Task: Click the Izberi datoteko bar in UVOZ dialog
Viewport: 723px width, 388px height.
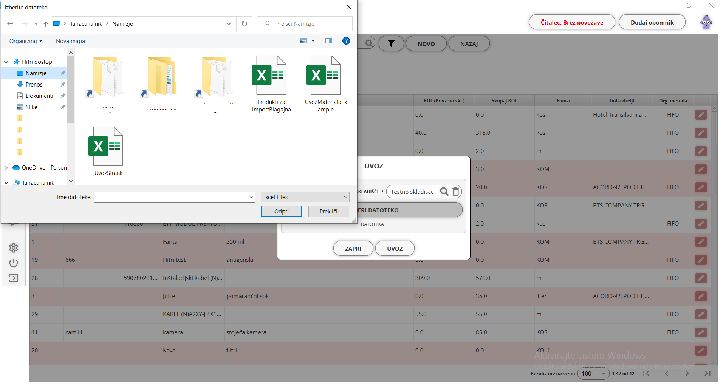Action: [x=409, y=210]
